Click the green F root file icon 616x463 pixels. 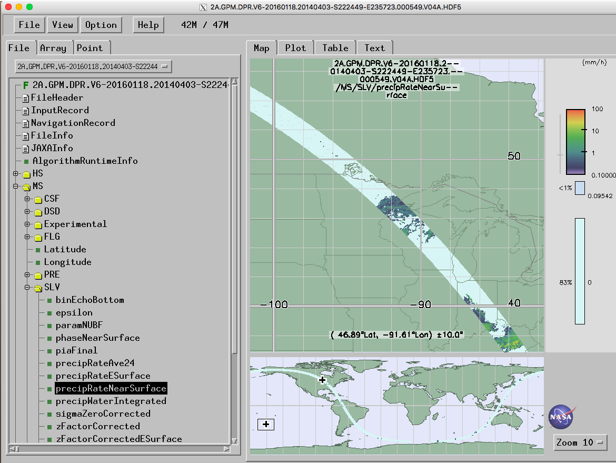[26, 85]
